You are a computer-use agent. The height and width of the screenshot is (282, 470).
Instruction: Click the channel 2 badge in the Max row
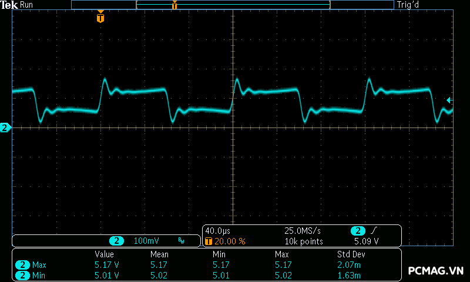[x=23, y=265]
